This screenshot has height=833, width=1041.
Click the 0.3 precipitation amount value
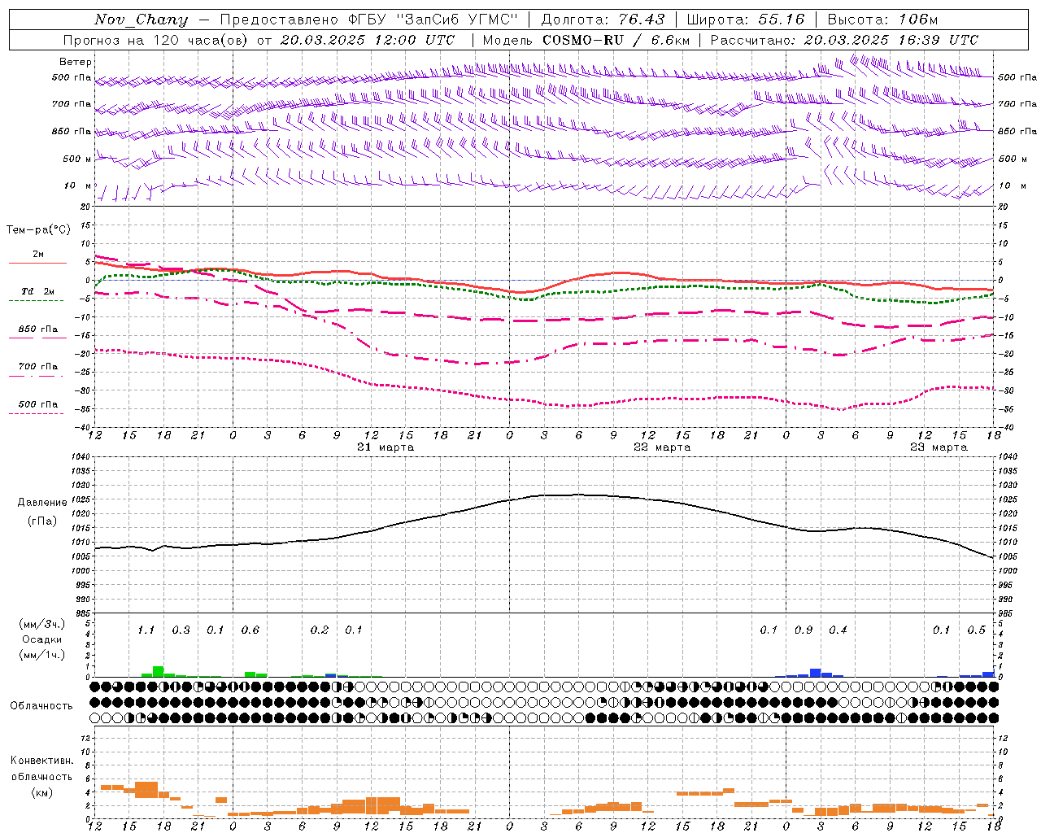[181, 630]
